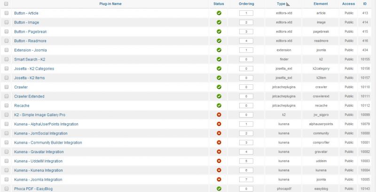The image size is (376, 192).
Task: Click element cell 'crawlerext'
Action: [321, 96]
